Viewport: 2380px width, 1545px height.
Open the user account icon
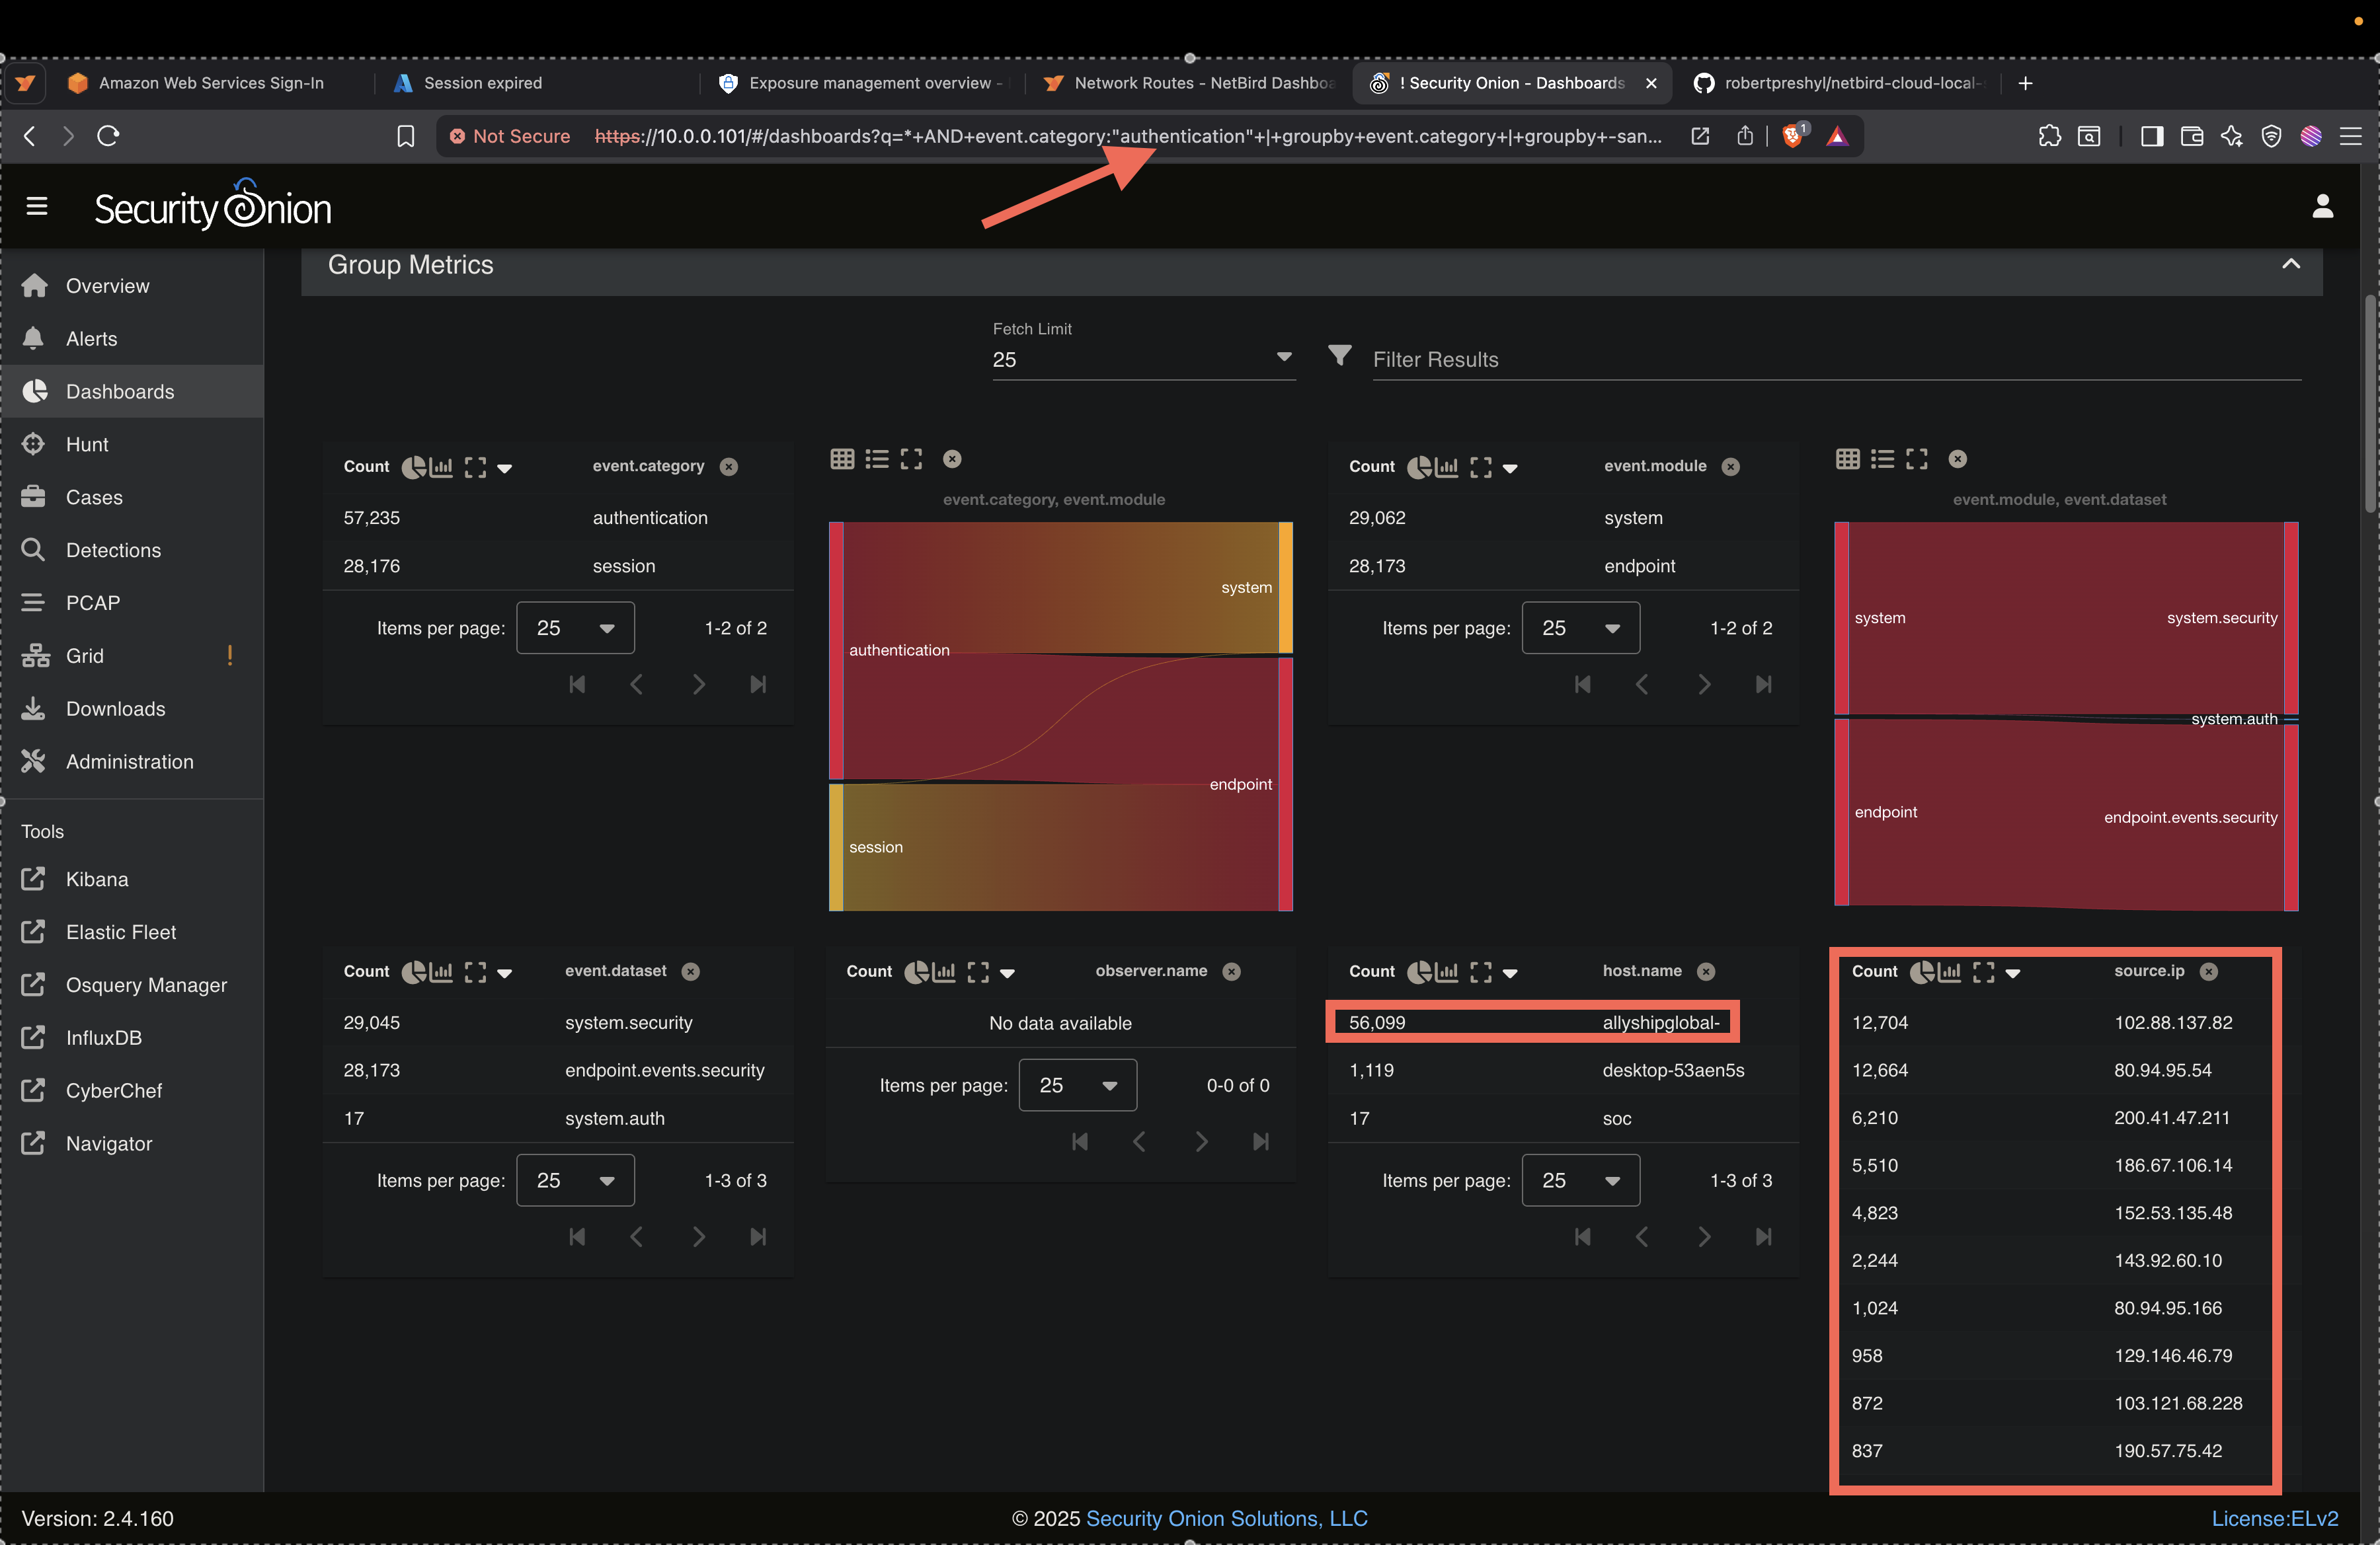click(x=2322, y=207)
